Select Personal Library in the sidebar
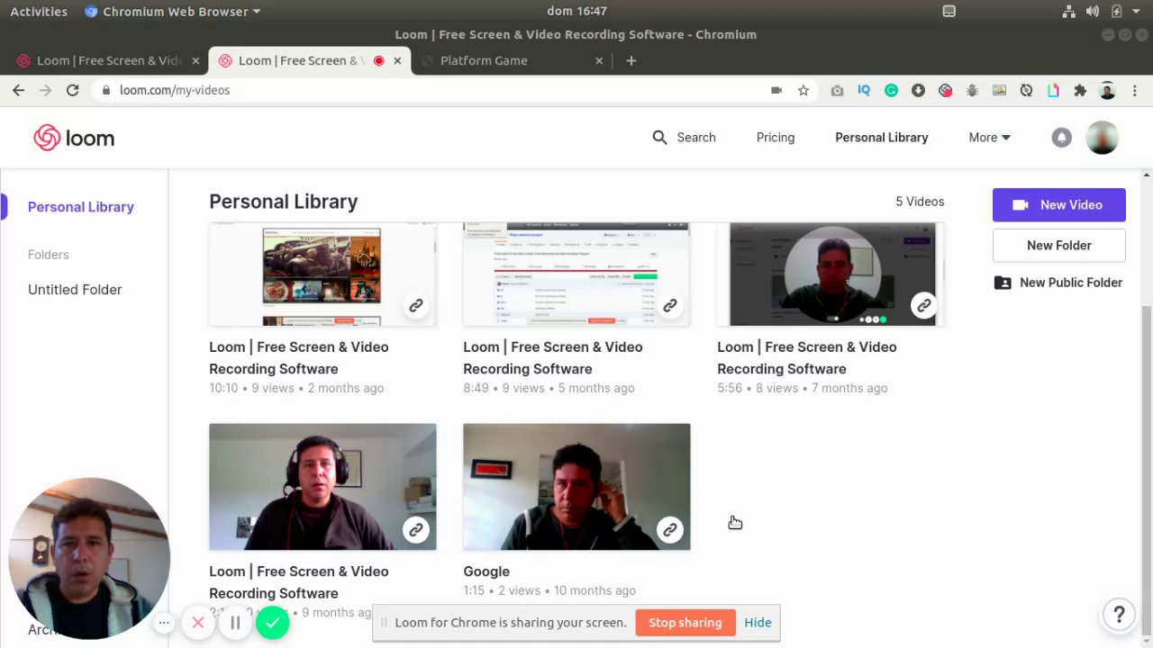This screenshot has height=648, width=1153. [81, 207]
